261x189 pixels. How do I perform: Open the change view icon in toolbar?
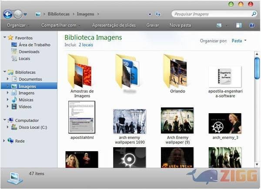(219, 26)
